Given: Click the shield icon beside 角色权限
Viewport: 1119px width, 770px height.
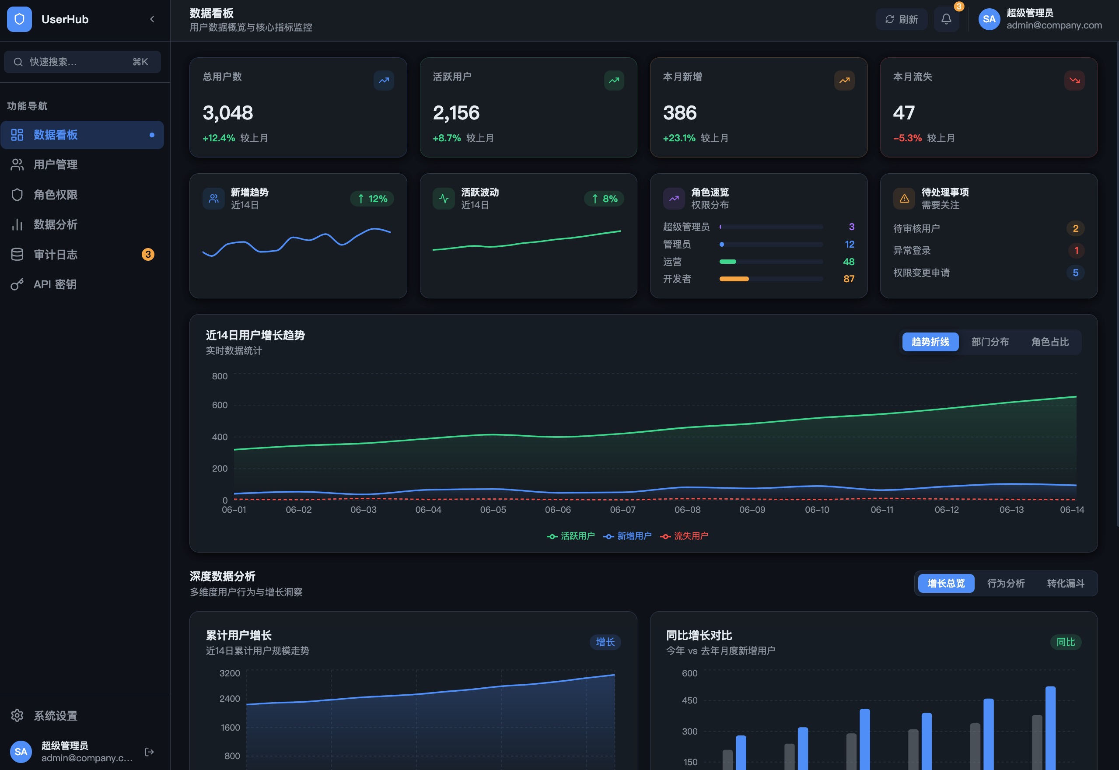Looking at the screenshot, I should pyautogui.click(x=17, y=195).
